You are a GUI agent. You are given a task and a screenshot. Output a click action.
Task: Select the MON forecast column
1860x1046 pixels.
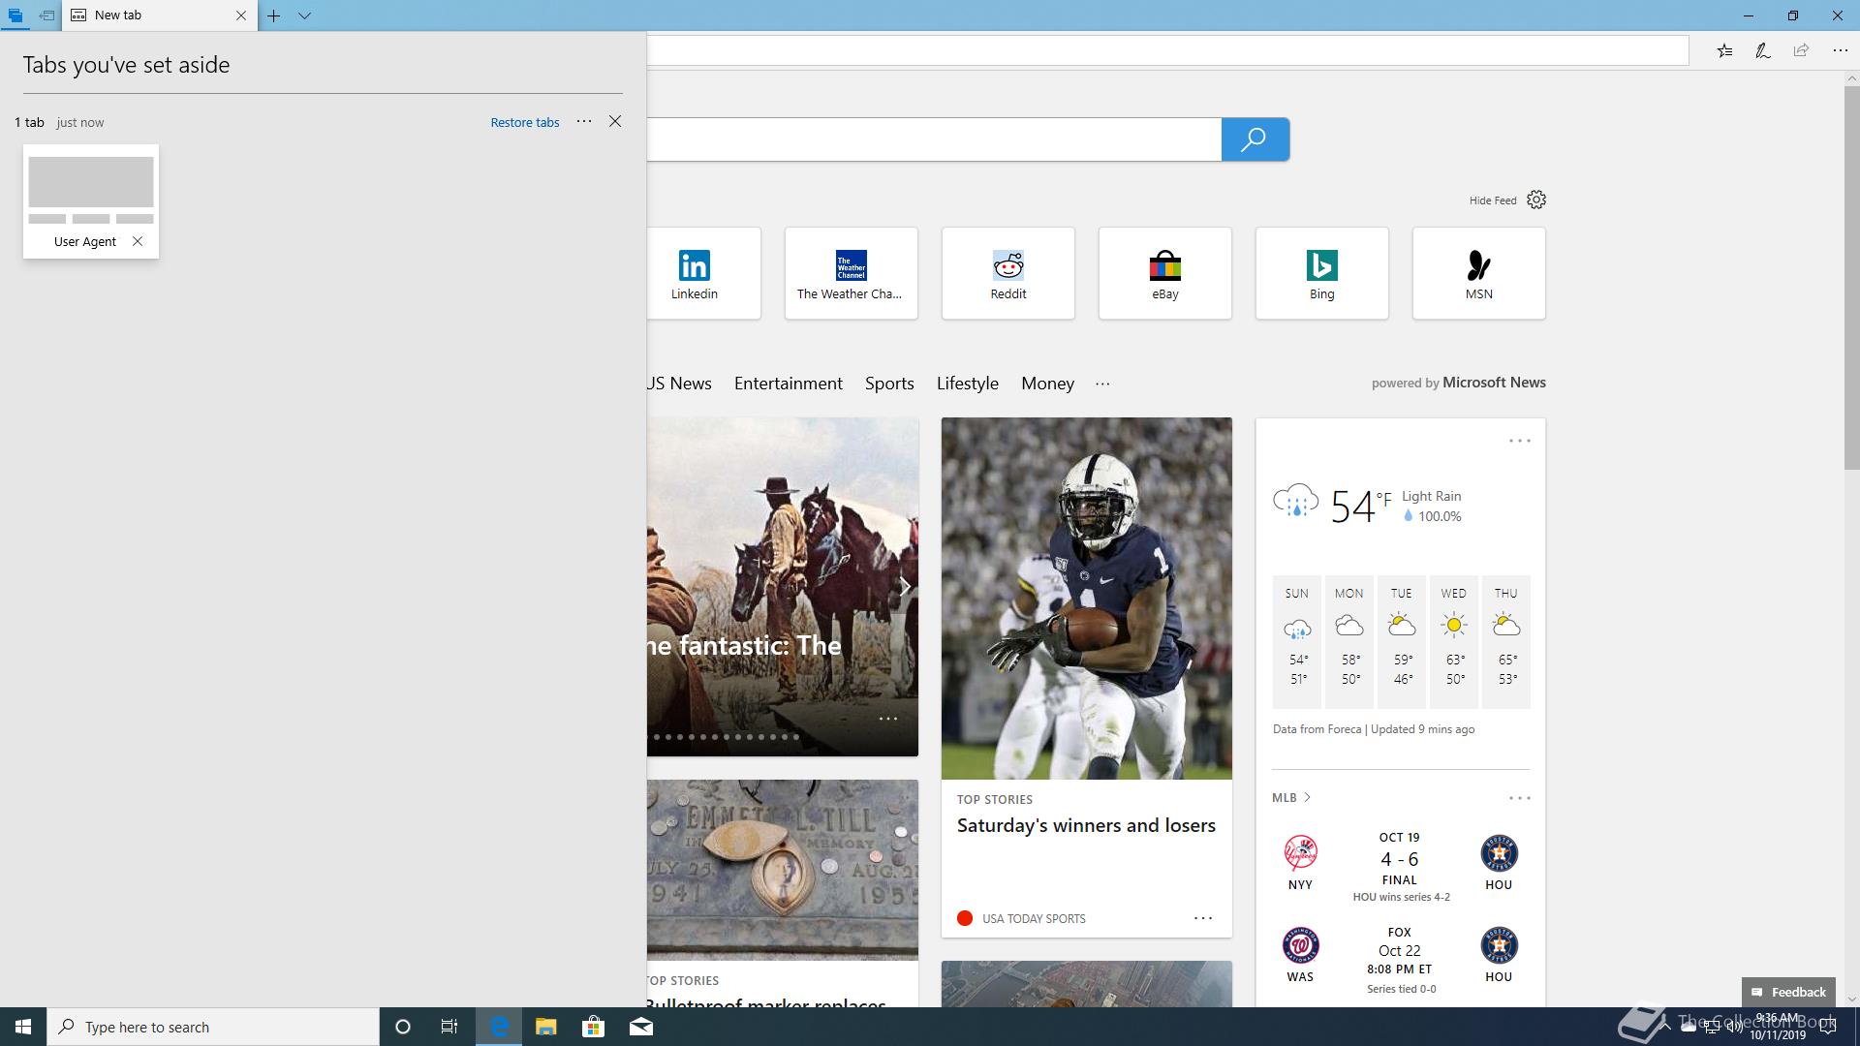click(1349, 641)
